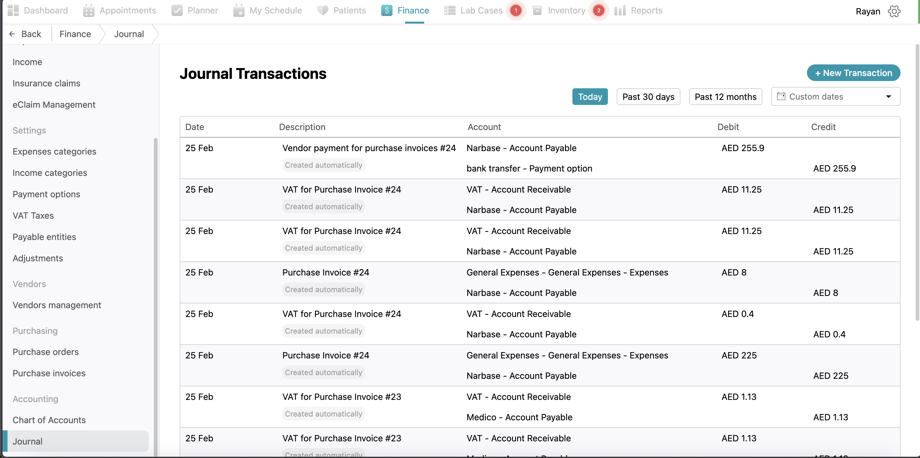This screenshot has height=458, width=920.
Task: Click the Lab Cases list icon
Action: (x=450, y=10)
